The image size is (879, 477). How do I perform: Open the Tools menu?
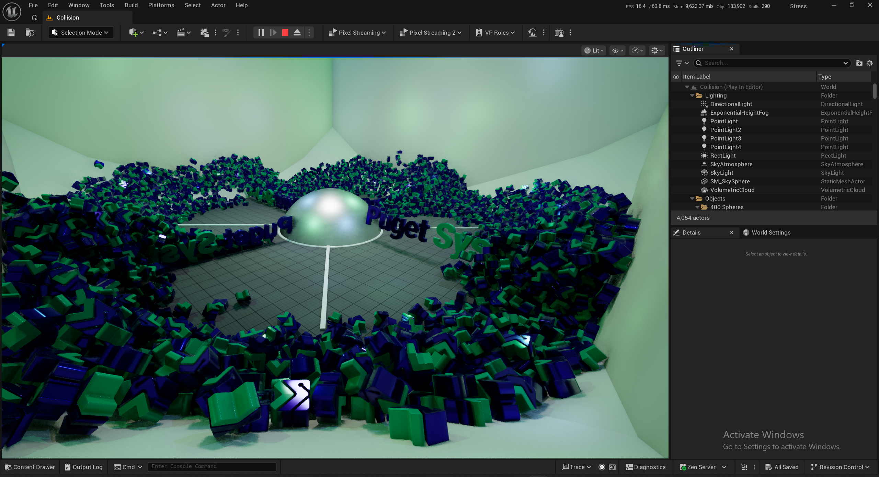click(x=107, y=5)
